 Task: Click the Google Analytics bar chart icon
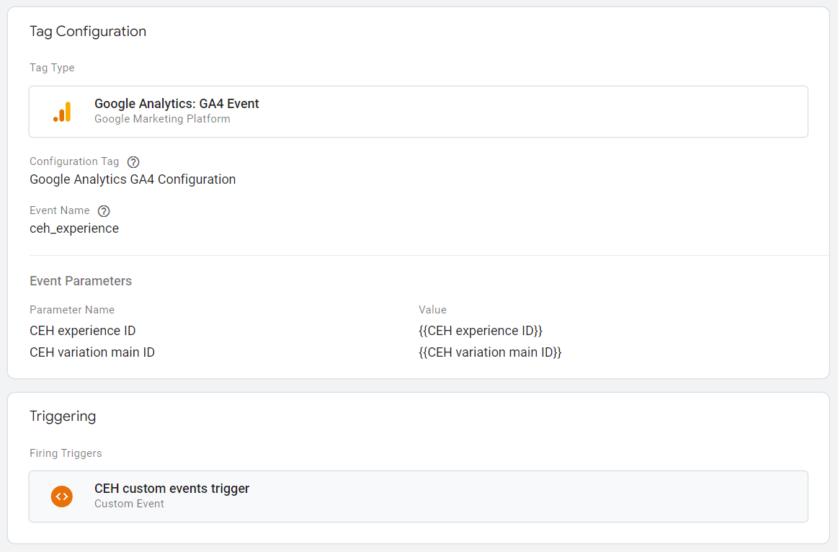(x=62, y=112)
